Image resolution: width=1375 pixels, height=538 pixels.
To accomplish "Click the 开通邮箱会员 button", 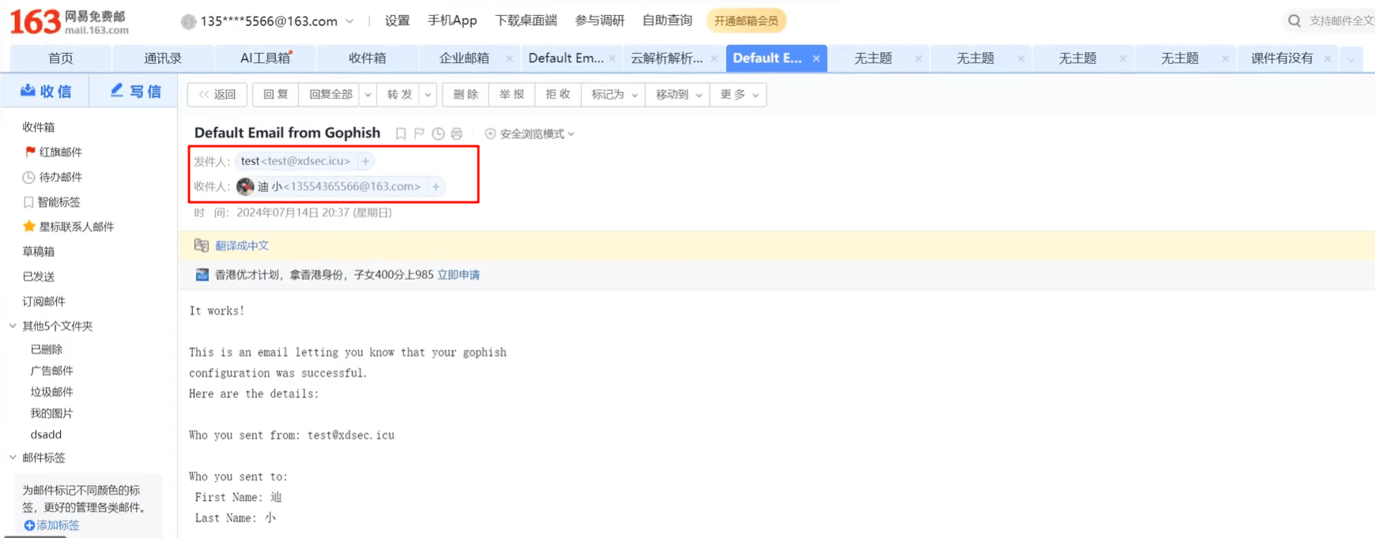I will (x=746, y=21).
